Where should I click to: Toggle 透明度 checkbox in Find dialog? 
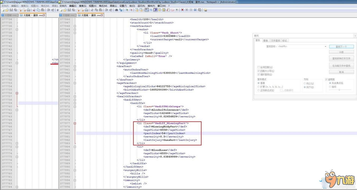(x=326, y=79)
